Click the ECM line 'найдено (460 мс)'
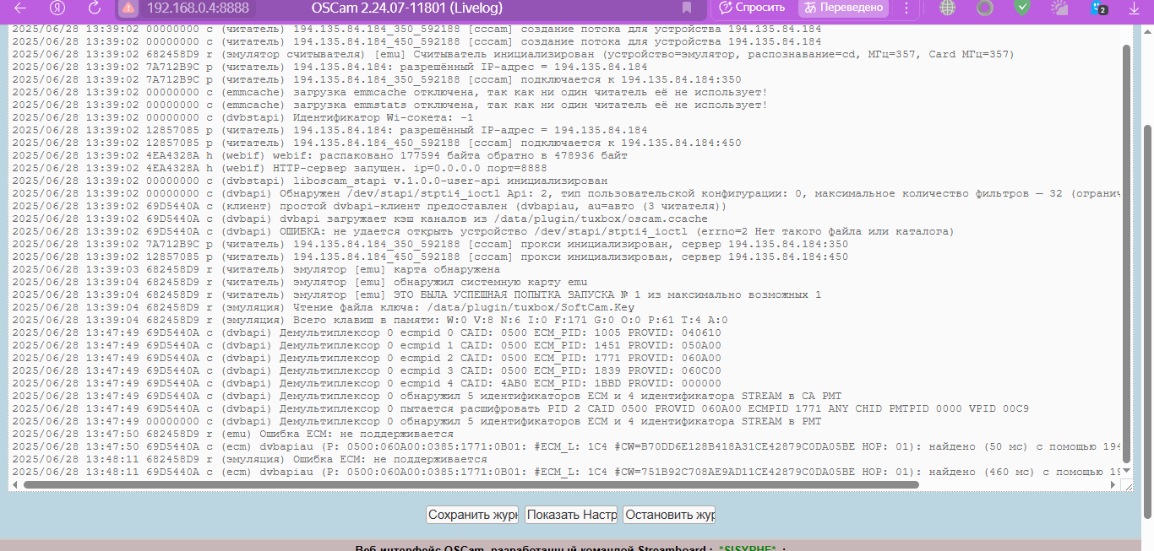Viewport: 1154px width, 551px height. point(566,472)
